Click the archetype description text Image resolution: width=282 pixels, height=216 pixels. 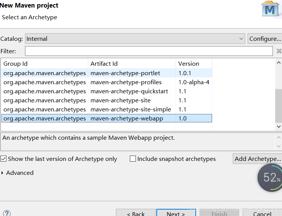click(x=89, y=138)
